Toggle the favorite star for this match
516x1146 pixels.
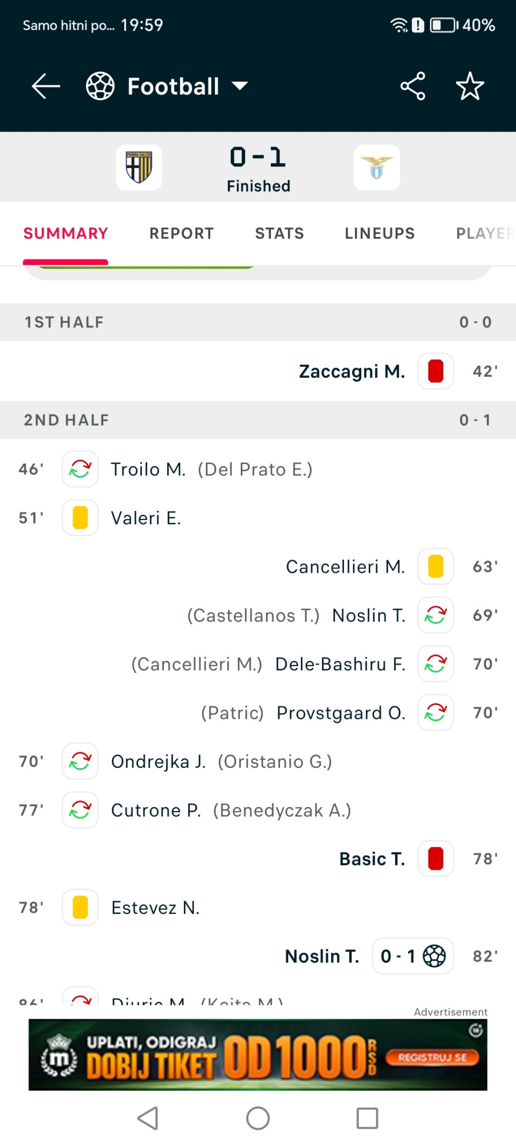[470, 86]
